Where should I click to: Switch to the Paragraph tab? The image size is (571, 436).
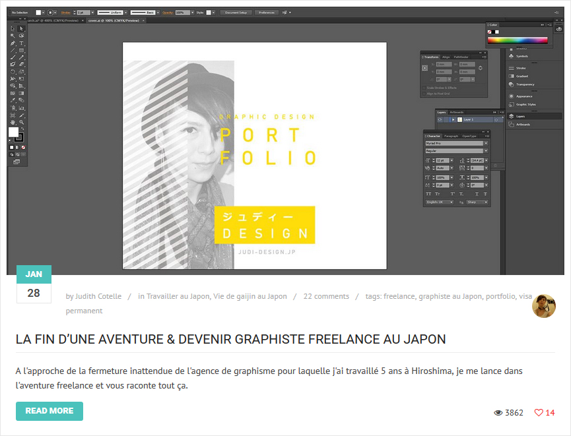(x=451, y=136)
